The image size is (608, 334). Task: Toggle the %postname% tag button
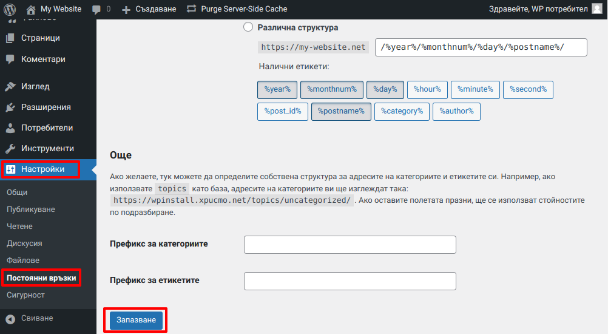pyautogui.click(x=341, y=111)
